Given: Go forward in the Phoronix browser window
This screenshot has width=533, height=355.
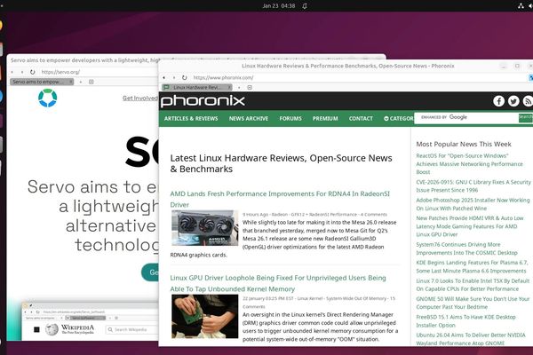Looking at the screenshot, I should pos(174,78).
